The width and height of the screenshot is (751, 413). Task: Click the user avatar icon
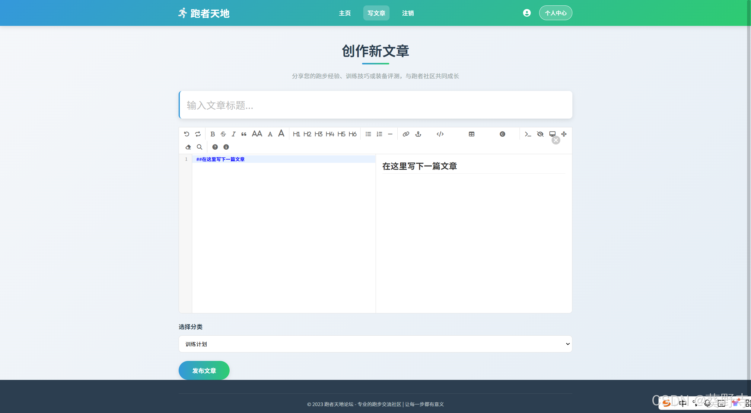click(527, 13)
